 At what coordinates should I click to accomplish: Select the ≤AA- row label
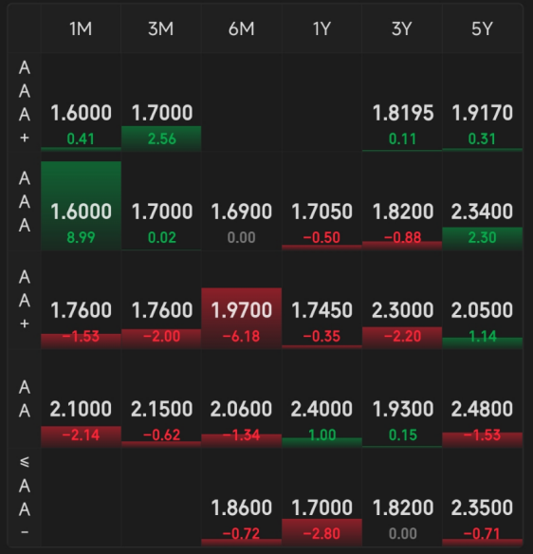pos(25,497)
